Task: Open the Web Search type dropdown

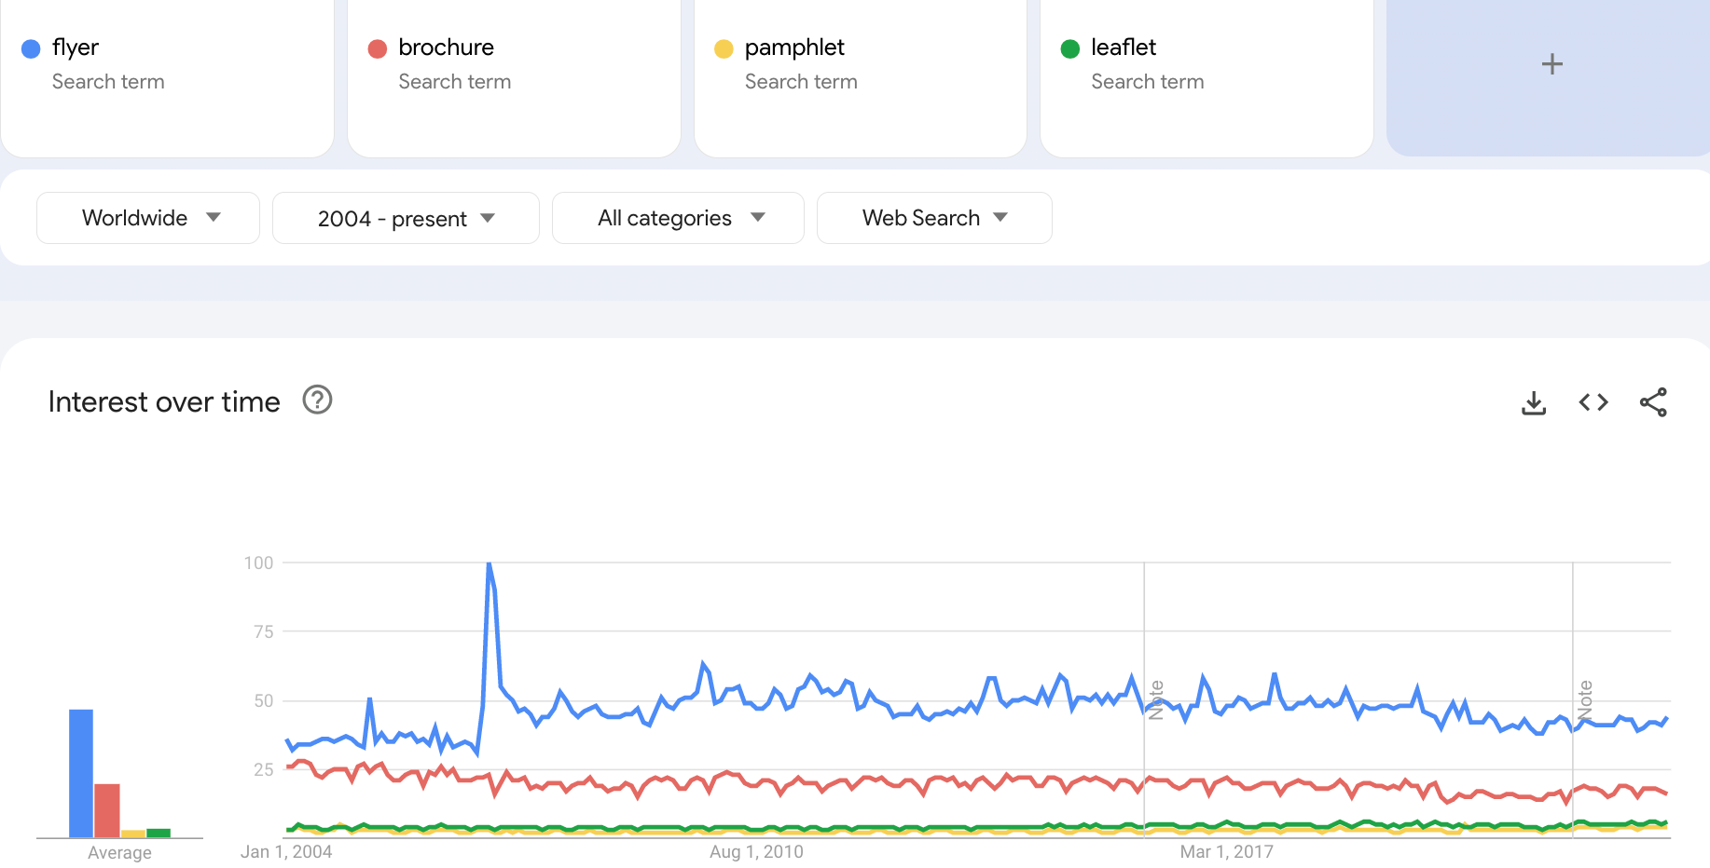Action: tap(934, 218)
